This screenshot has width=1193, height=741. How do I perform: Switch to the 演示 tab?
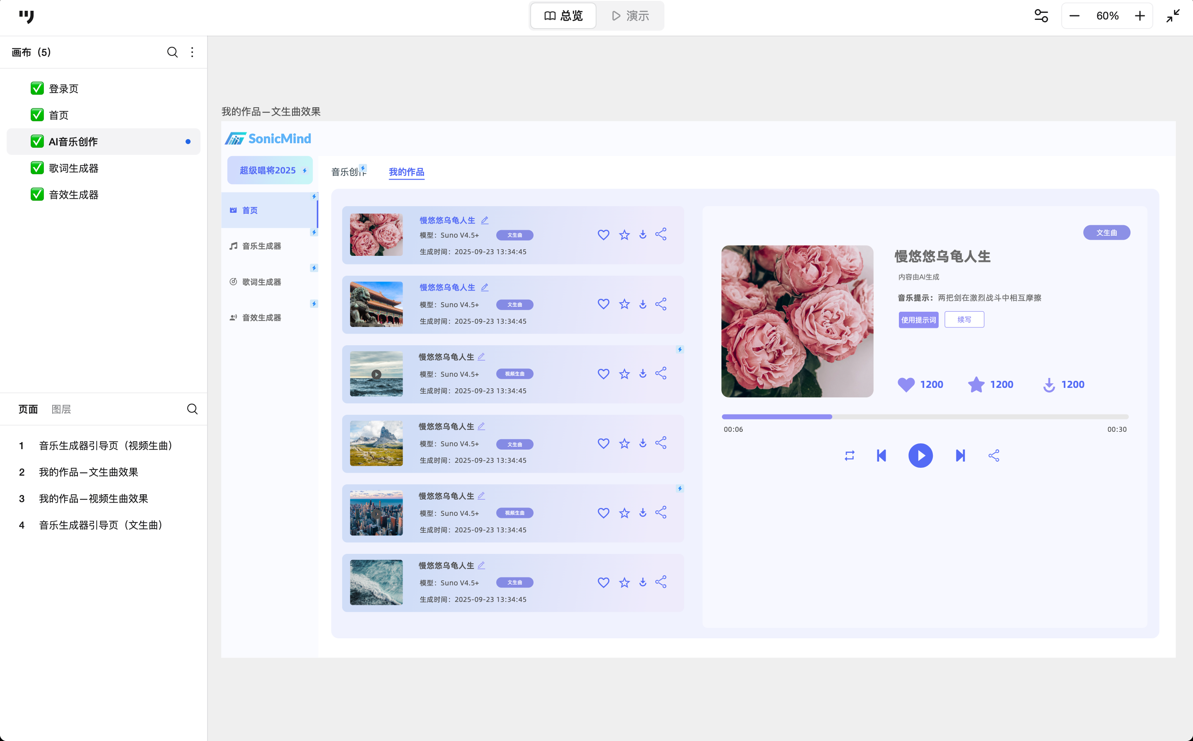630,16
